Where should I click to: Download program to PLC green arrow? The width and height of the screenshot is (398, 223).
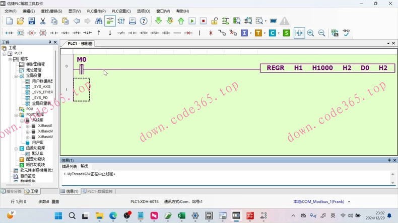click(x=158, y=21)
